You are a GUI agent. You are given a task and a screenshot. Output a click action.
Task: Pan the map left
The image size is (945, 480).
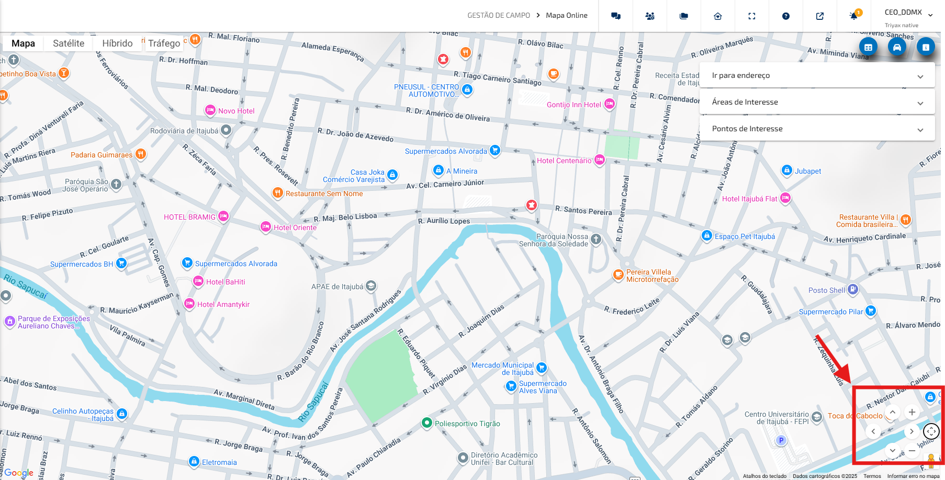pyautogui.click(x=873, y=431)
